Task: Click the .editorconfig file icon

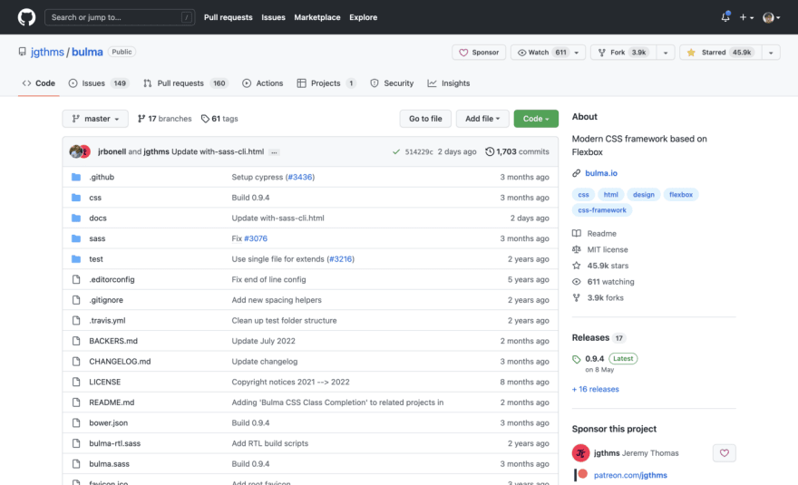Action: [x=76, y=279]
